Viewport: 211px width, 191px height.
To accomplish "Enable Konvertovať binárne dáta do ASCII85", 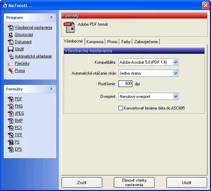I will click(x=120, y=108).
